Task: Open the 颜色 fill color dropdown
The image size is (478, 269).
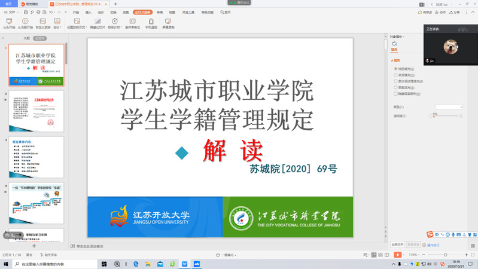Action: click(x=449, y=107)
